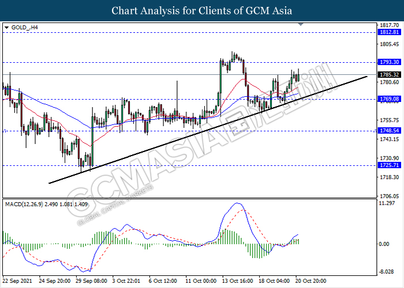
Task: Click the 24 Sep 20:00 time label
Action: click(x=55, y=281)
